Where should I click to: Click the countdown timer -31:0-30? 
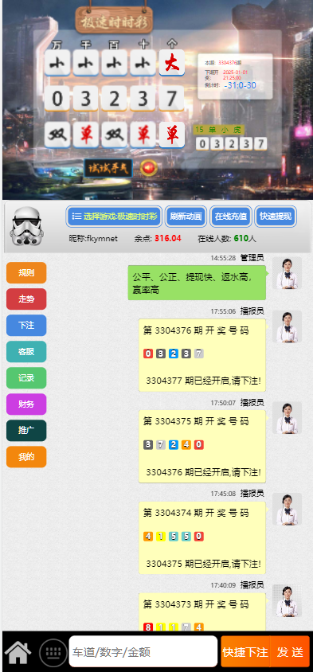pos(240,86)
